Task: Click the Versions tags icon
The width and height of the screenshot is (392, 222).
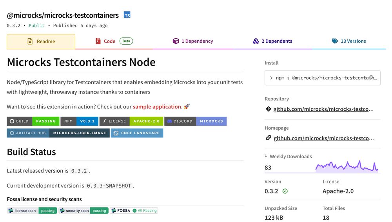Action: pyautogui.click(x=335, y=41)
